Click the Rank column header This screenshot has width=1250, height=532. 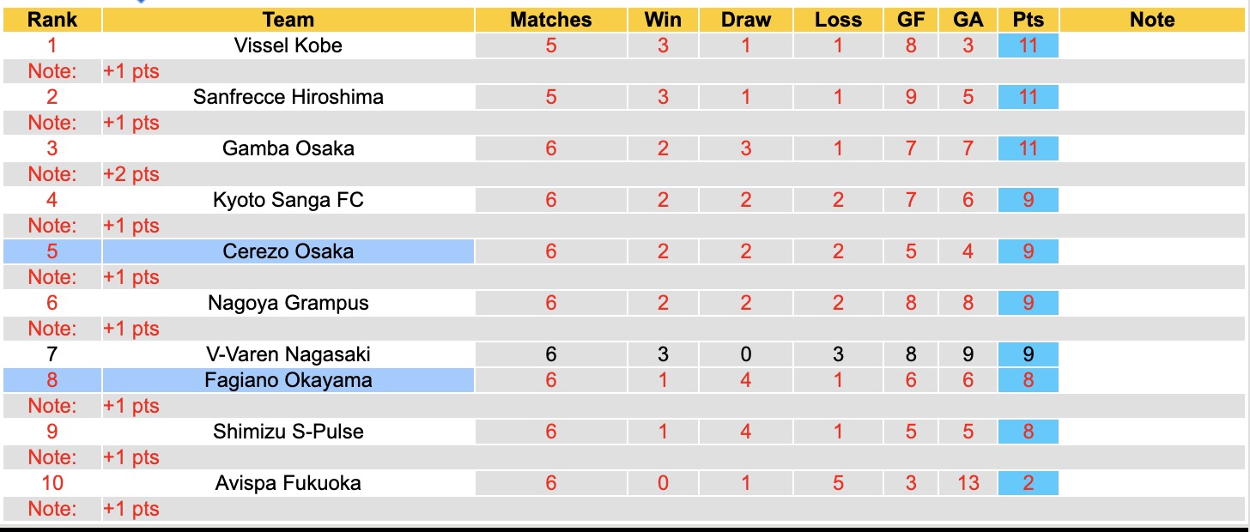[x=52, y=20]
